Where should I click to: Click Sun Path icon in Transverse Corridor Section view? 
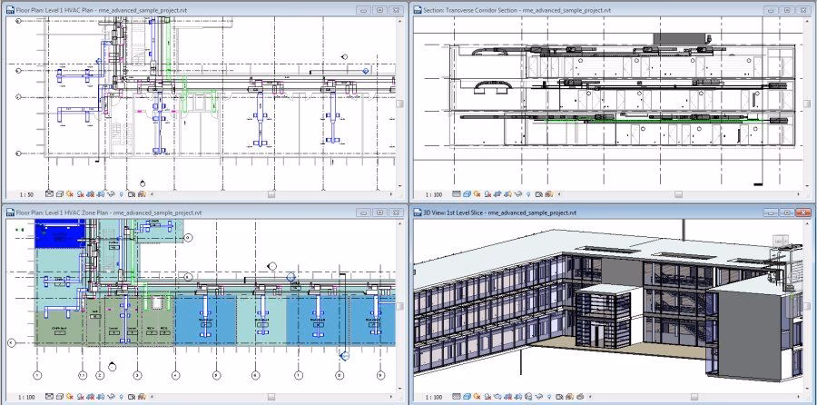click(x=477, y=194)
